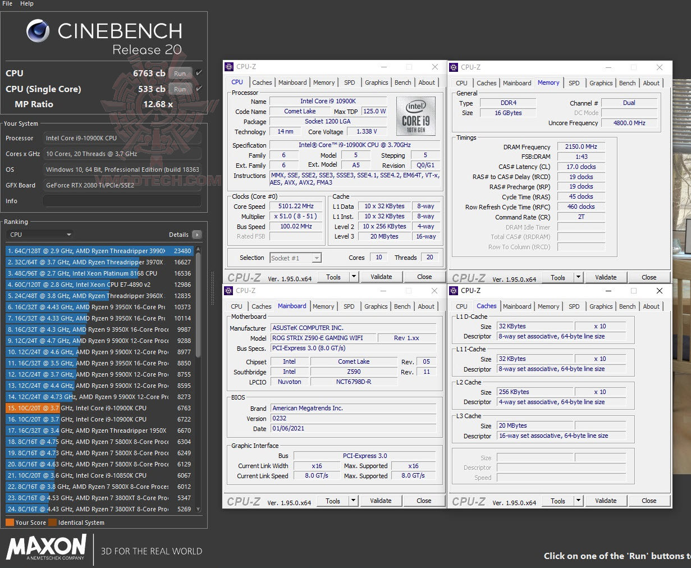Toggle checkbox next to CPU Run button

click(x=199, y=73)
